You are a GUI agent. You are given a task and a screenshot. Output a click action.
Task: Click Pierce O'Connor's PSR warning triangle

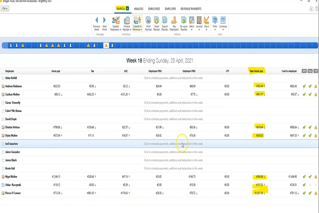(316, 193)
